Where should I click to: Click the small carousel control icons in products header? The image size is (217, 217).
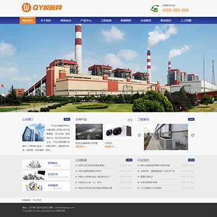point(130,120)
